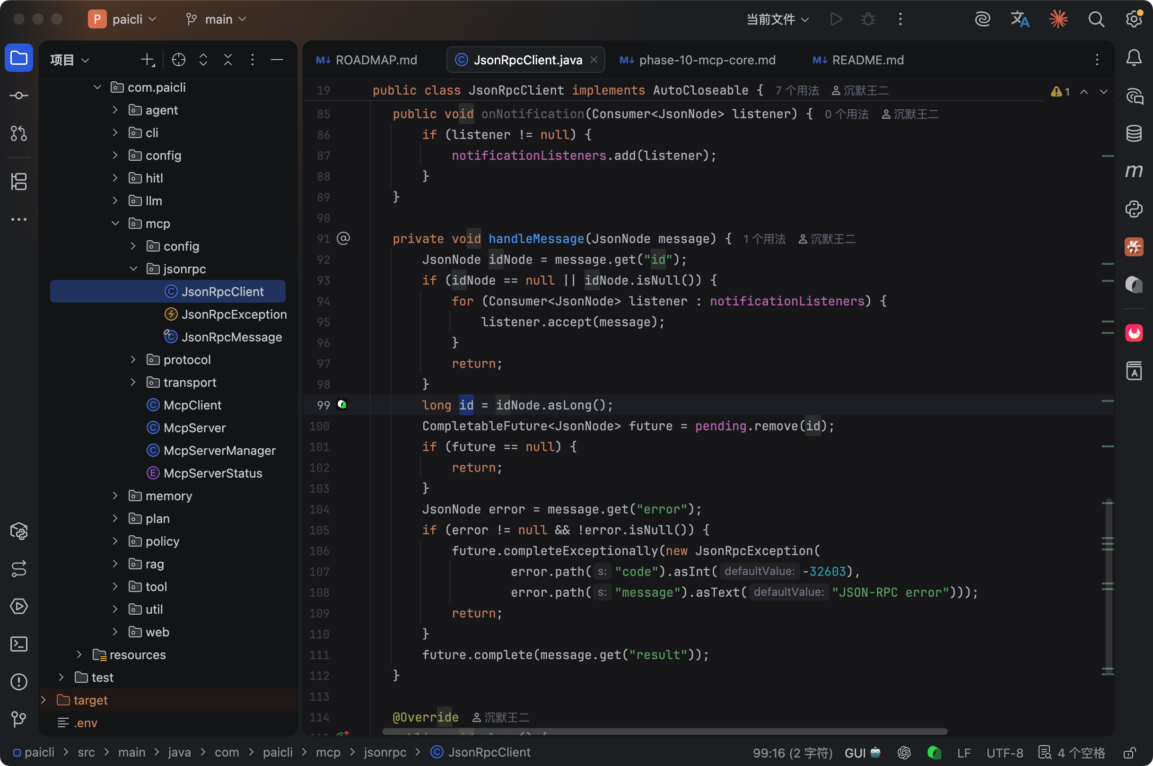1153x766 pixels.
Task: Switch to ROADMAP.md tab
Action: pos(367,60)
